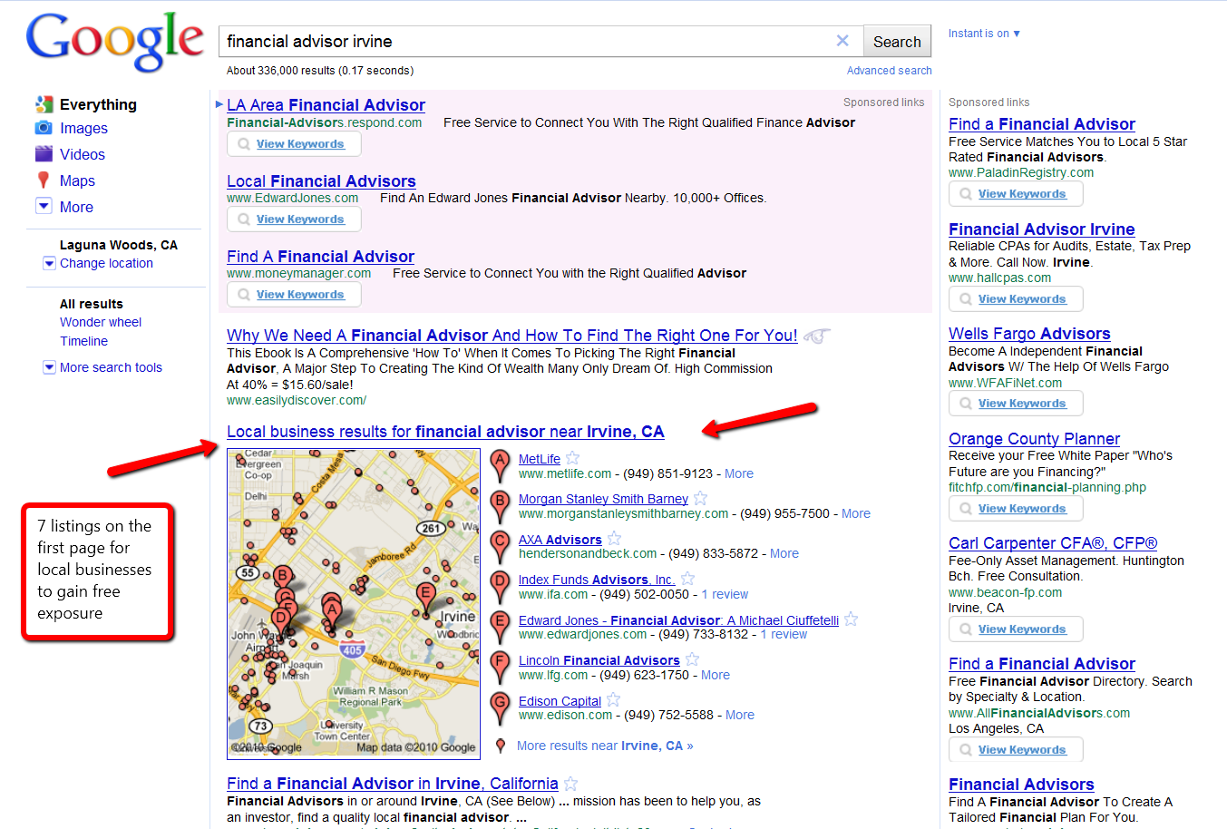View Keywords for EdwardJones.com ad
The height and width of the screenshot is (829, 1227).
click(294, 219)
